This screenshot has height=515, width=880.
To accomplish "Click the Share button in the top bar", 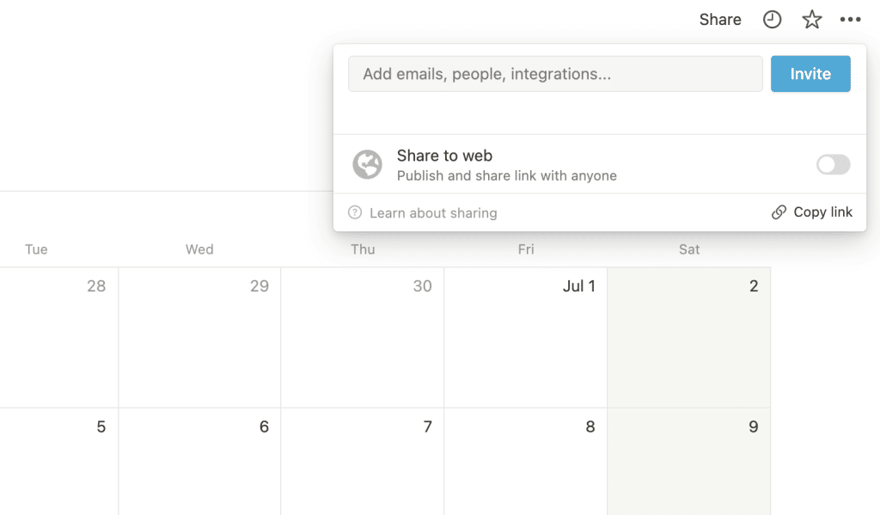I will pos(720,20).
